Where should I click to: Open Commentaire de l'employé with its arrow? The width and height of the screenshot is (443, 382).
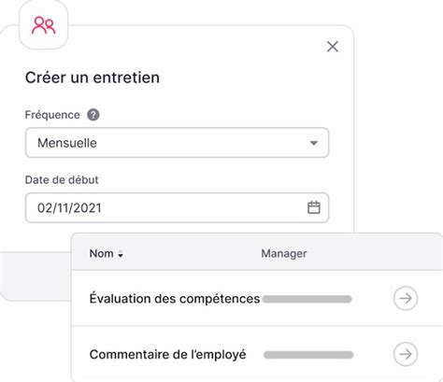pyautogui.click(x=406, y=354)
